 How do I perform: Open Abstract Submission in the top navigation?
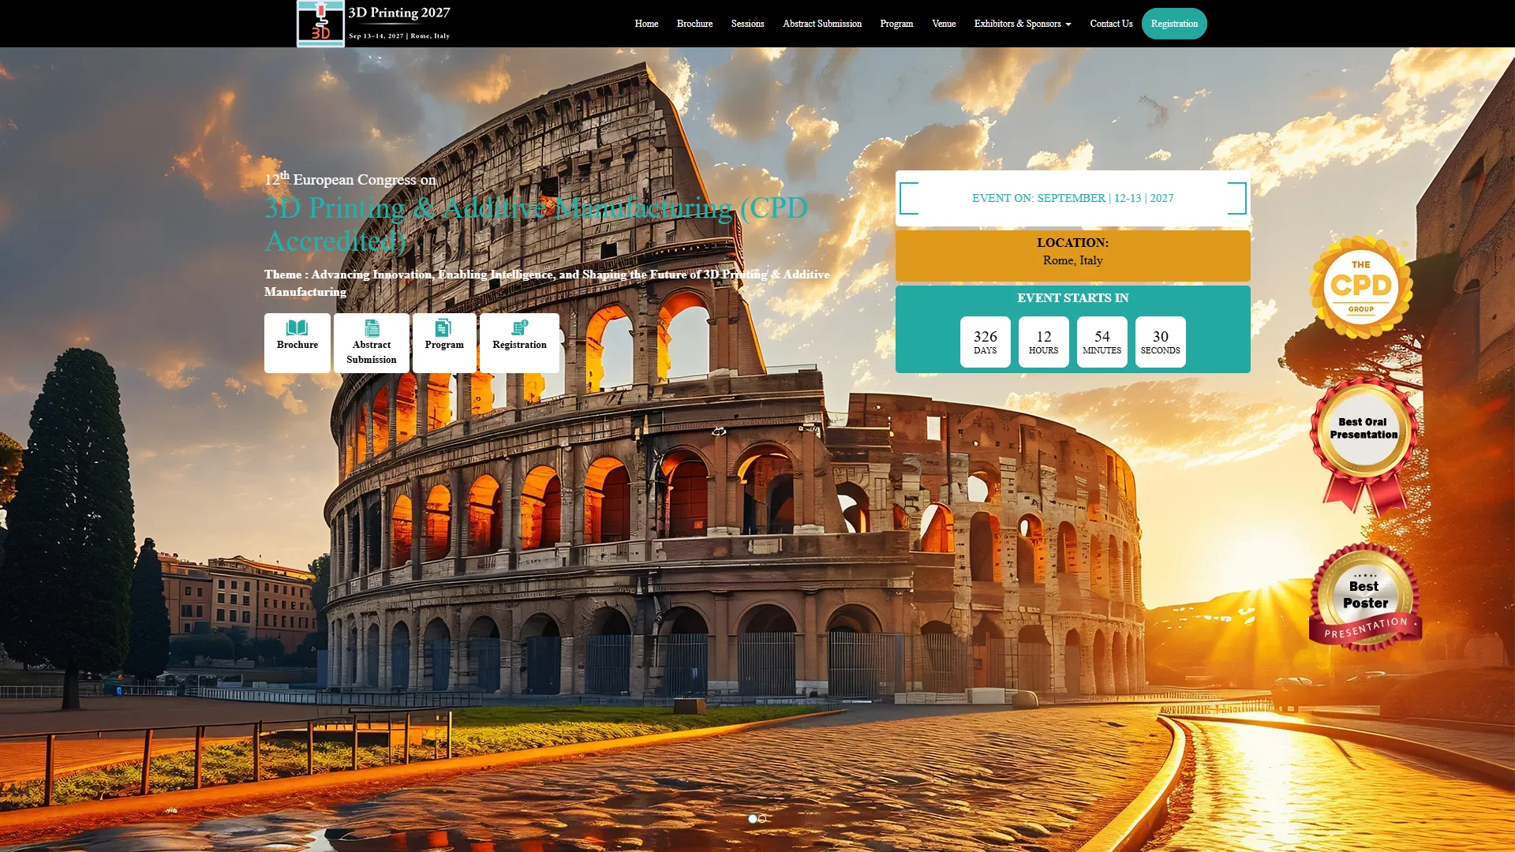(x=822, y=24)
